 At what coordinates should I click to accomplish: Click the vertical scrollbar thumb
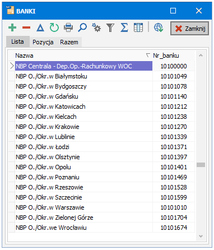(x=201, y=165)
